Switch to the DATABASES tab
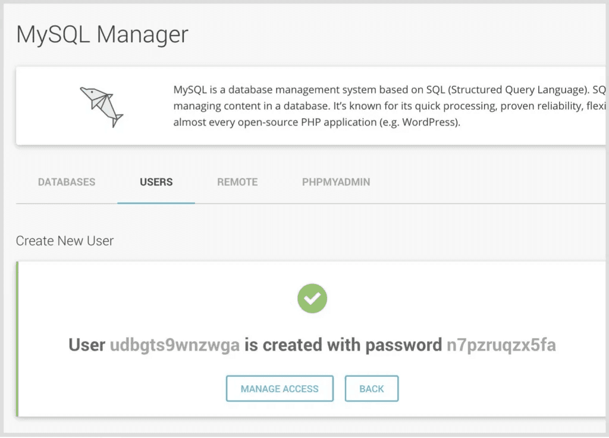 67,182
